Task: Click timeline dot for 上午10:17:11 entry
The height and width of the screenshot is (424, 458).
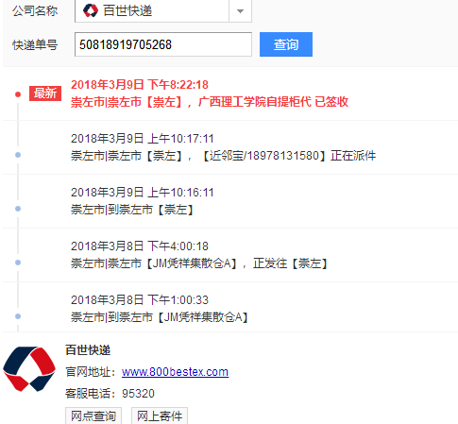Action: click(x=18, y=155)
